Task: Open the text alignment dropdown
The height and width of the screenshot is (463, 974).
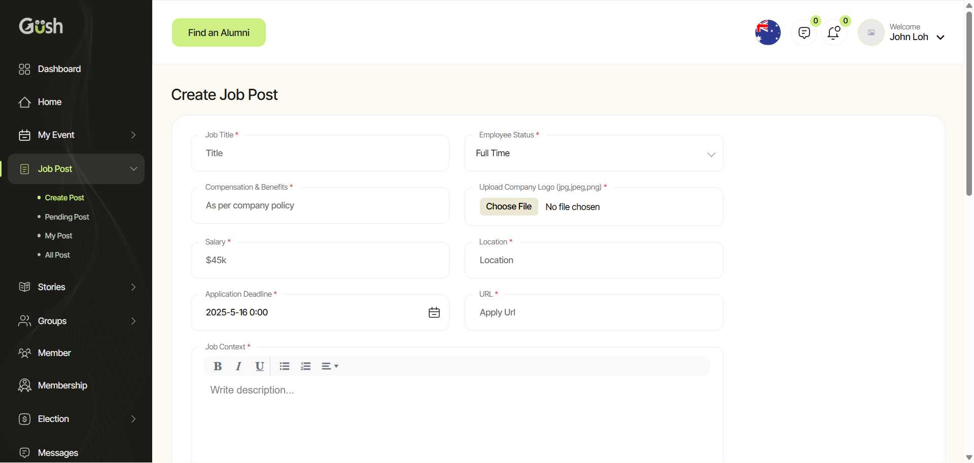Action: coord(330,366)
